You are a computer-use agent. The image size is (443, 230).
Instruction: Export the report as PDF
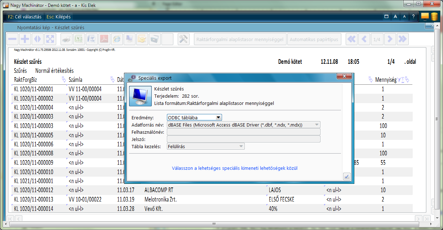point(104,39)
